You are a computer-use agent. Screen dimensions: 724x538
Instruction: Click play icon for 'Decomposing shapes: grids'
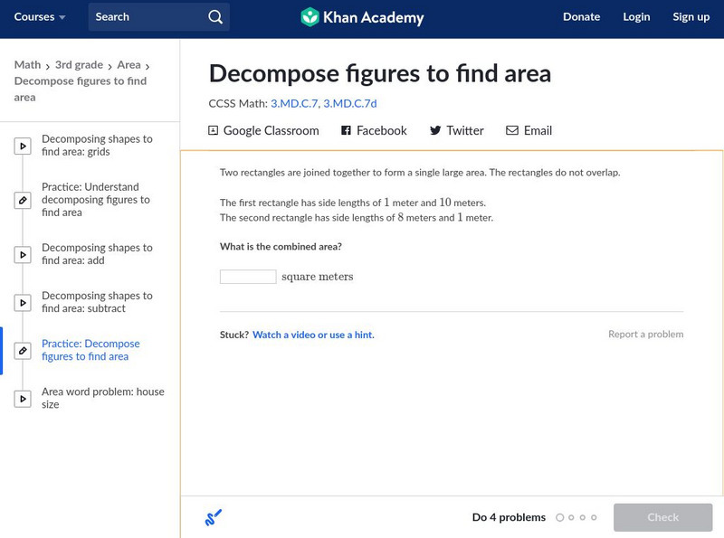(x=23, y=146)
